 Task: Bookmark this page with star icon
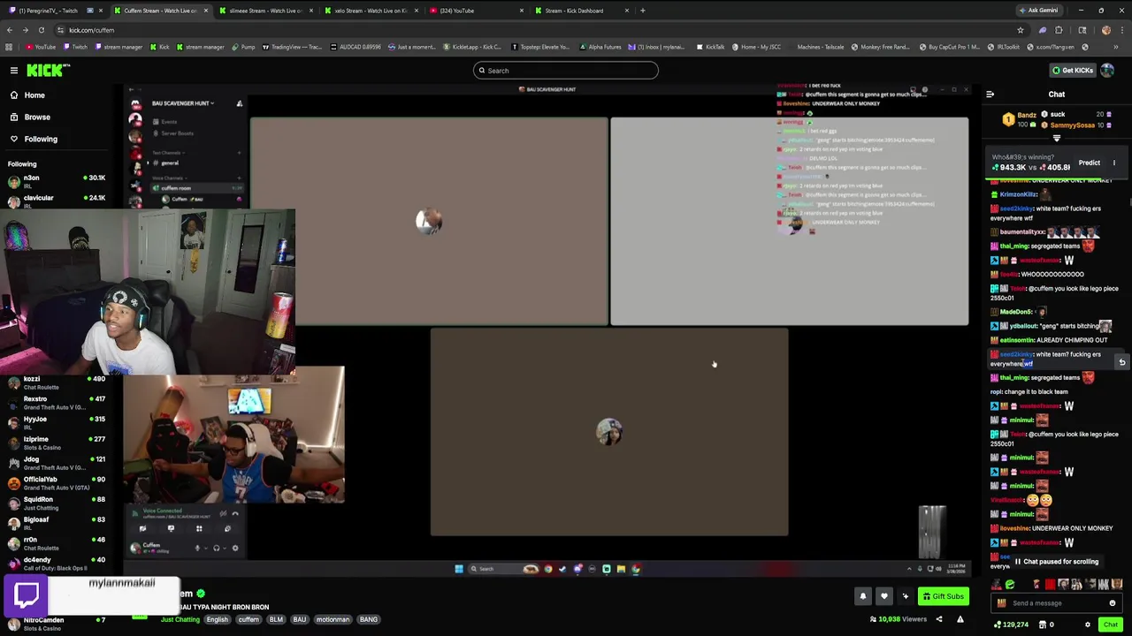click(1020, 30)
